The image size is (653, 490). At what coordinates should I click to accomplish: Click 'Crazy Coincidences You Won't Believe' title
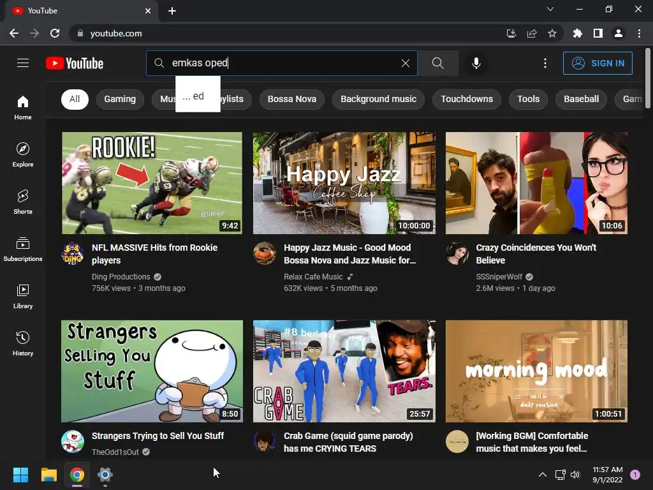tap(536, 254)
